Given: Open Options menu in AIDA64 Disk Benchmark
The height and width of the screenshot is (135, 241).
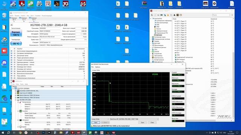Looking at the screenshot, I should (98, 67).
